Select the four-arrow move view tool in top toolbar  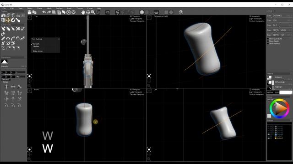point(88,12)
